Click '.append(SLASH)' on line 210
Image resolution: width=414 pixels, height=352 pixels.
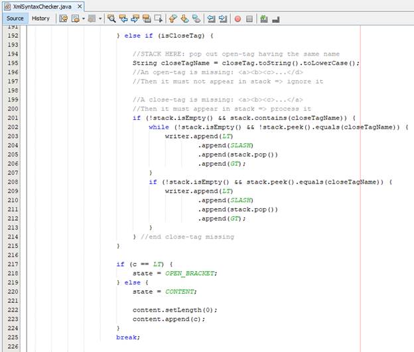pyautogui.click(x=226, y=201)
